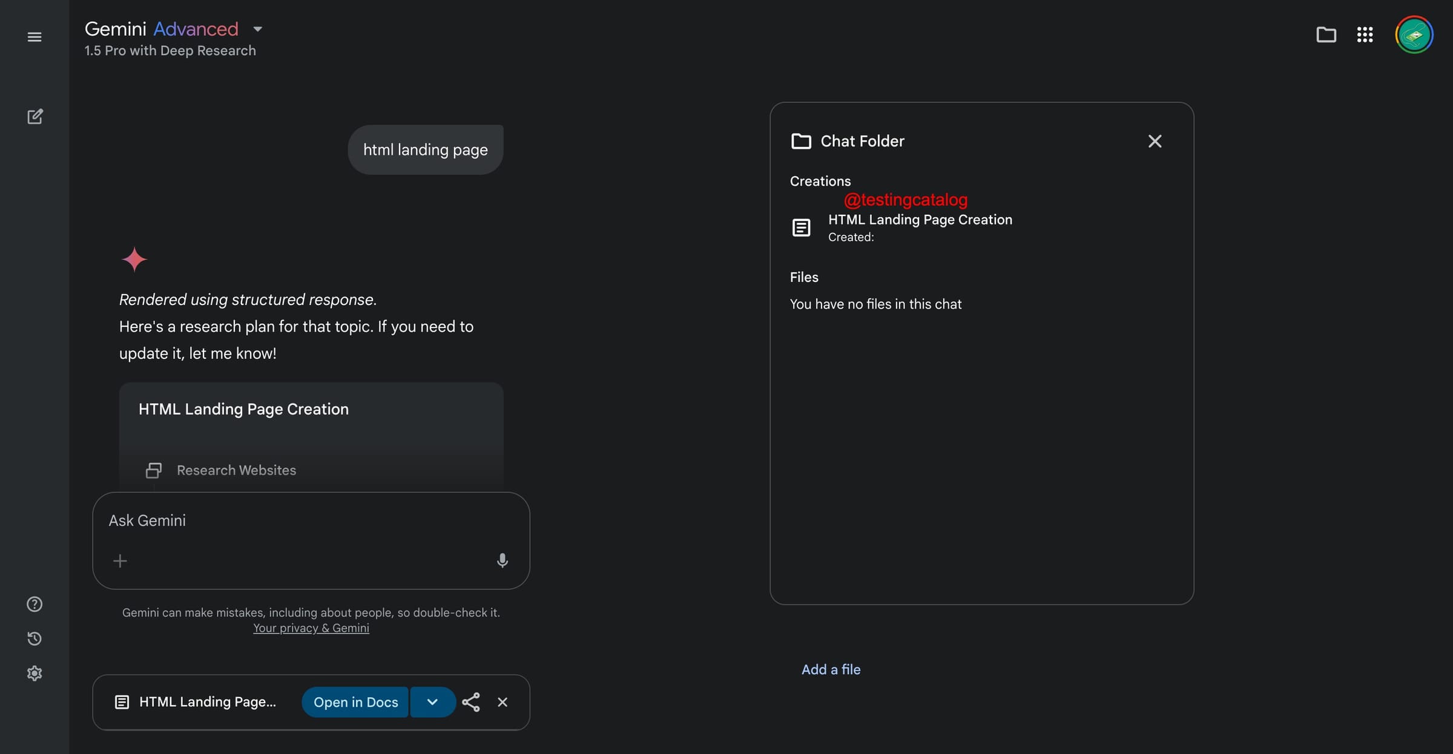This screenshot has width=1453, height=754.
Task: Click the Research Websites icon in the plan card
Action: (x=153, y=470)
